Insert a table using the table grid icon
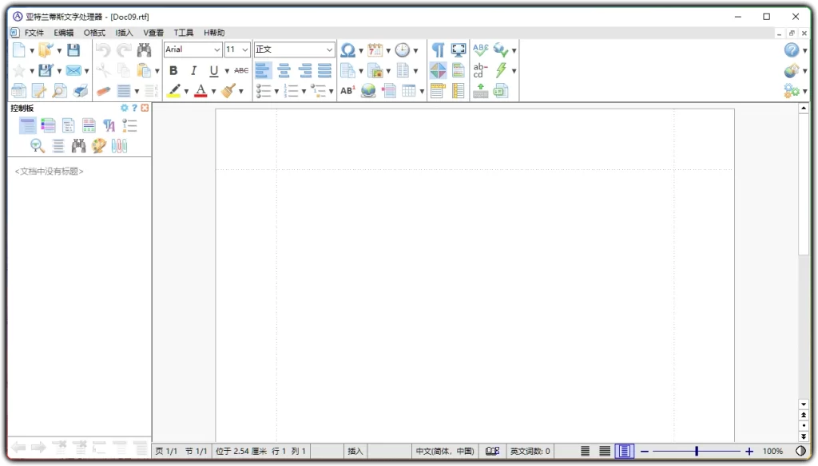 (x=408, y=90)
